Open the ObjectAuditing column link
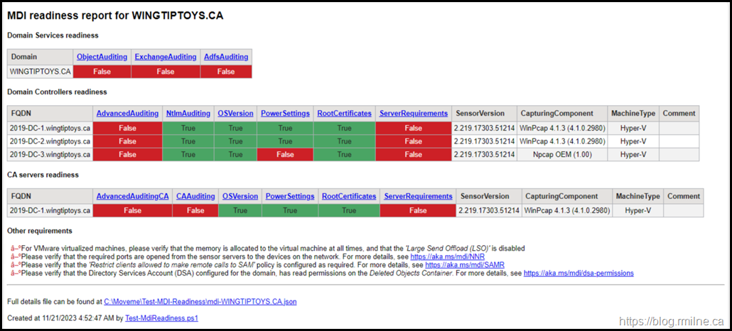Screen dimensions: 732x331 (102, 57)
